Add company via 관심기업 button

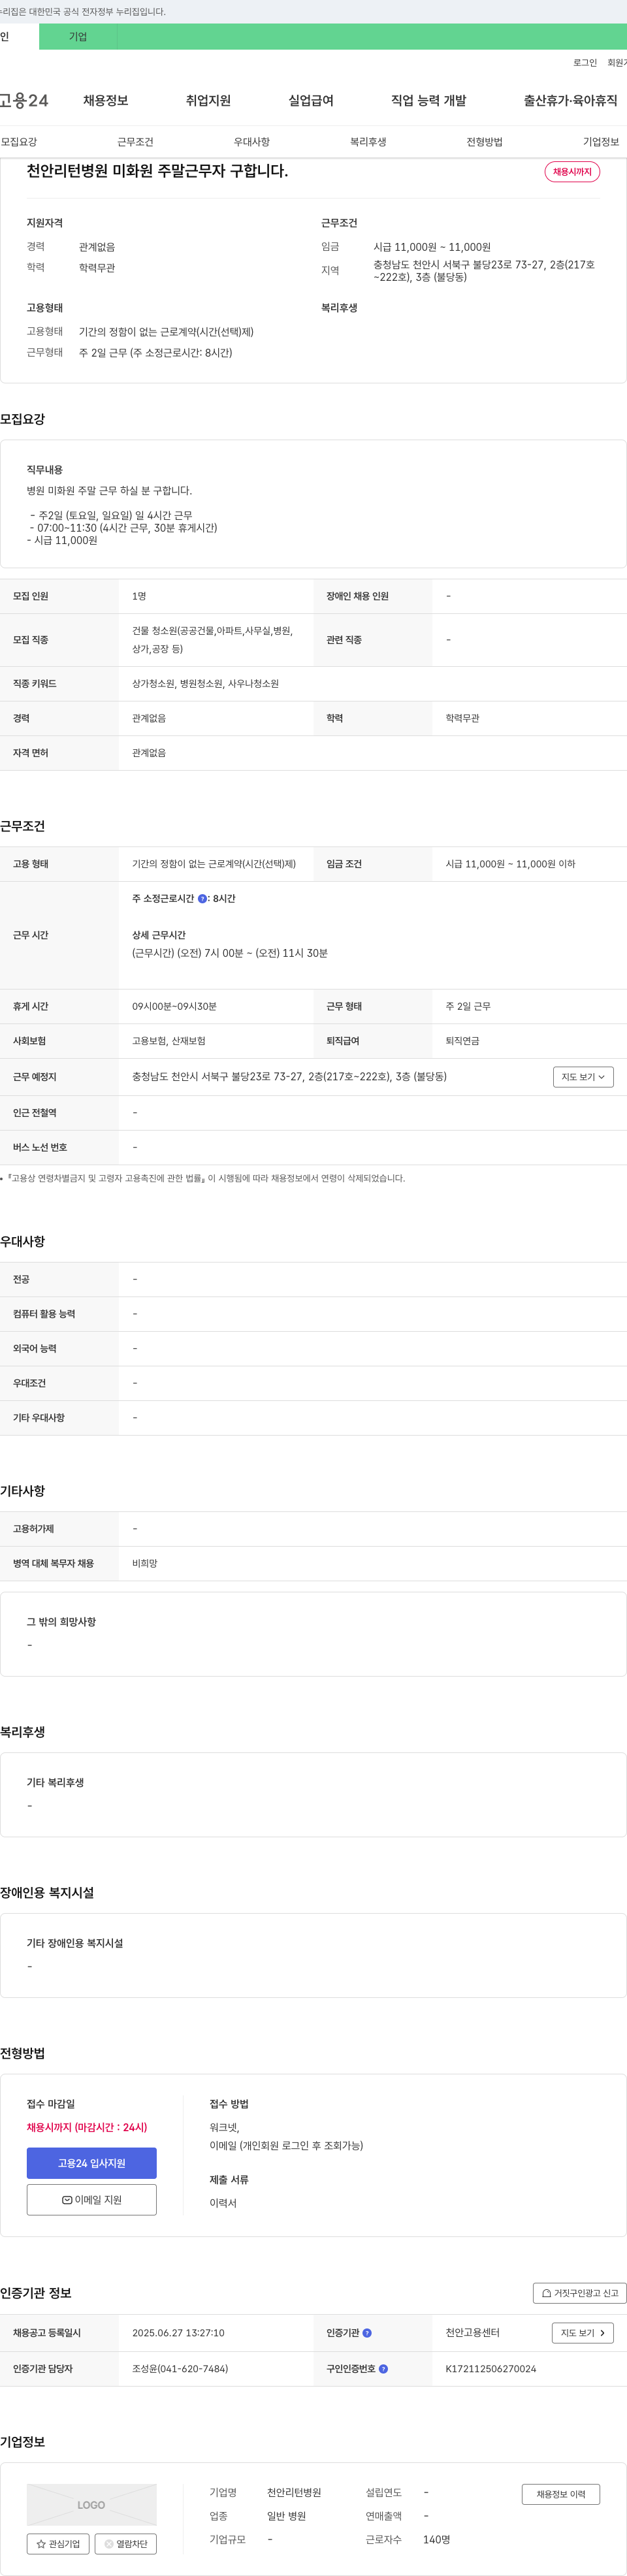[x=58, y=2543]
